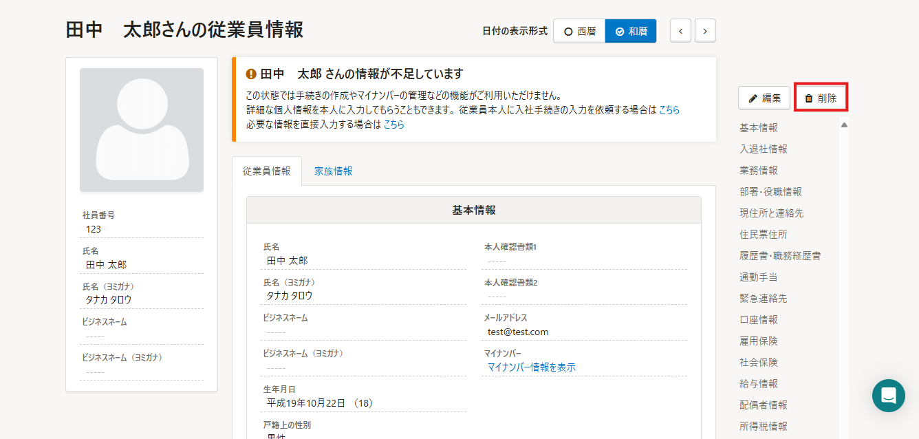Jump to 雇用保険 section
This screenshot has height=439, width=919.
pyautogui.click(x=759, y=341)
